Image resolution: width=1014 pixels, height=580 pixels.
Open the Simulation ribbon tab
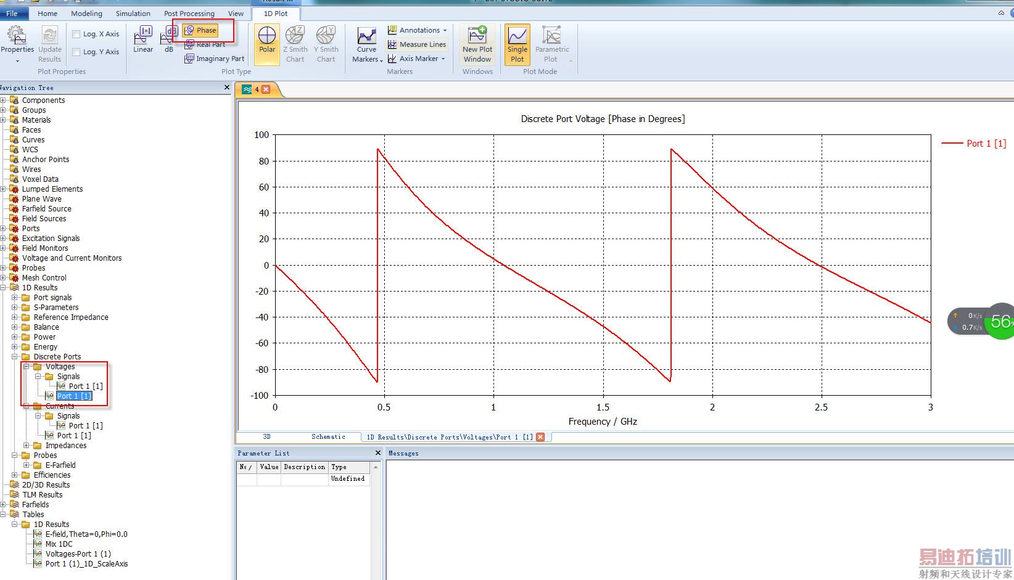click(x=133, y=13)
